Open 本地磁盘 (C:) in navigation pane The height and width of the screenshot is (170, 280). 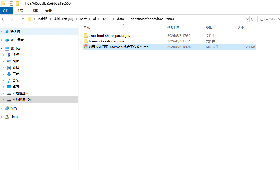[22, 93]
